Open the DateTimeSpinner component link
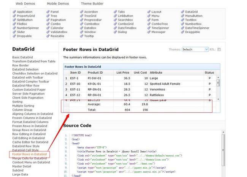 click(197, 28)
